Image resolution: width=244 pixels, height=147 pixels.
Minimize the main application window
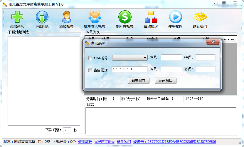(216, 3)
